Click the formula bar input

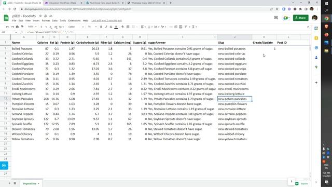tap(167, 32)
